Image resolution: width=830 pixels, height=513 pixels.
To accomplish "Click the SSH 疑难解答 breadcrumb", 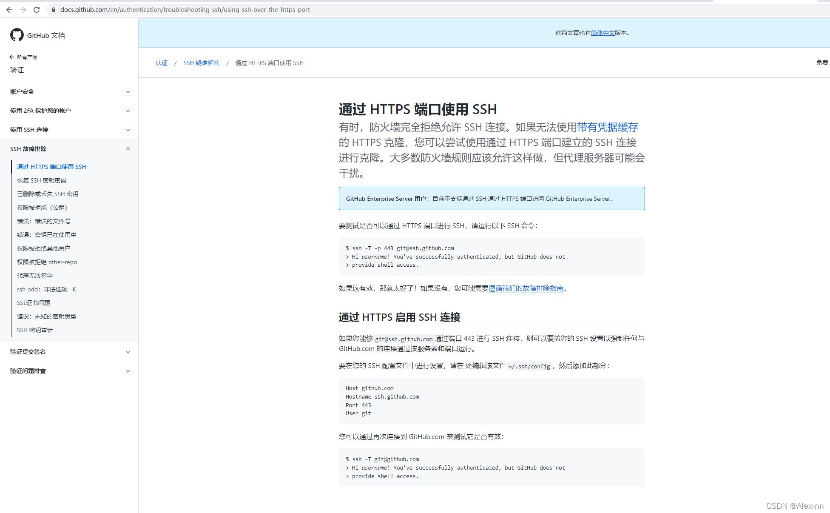I will pyautogui.click(x=201, y=63).
